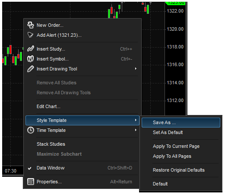This screenshot has width=225, height=195.
Task: Click the Insert Study chart icon
Action: 31,49
